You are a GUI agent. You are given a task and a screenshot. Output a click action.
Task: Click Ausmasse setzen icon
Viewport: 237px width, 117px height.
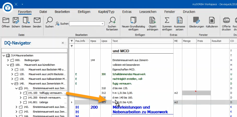180,20
